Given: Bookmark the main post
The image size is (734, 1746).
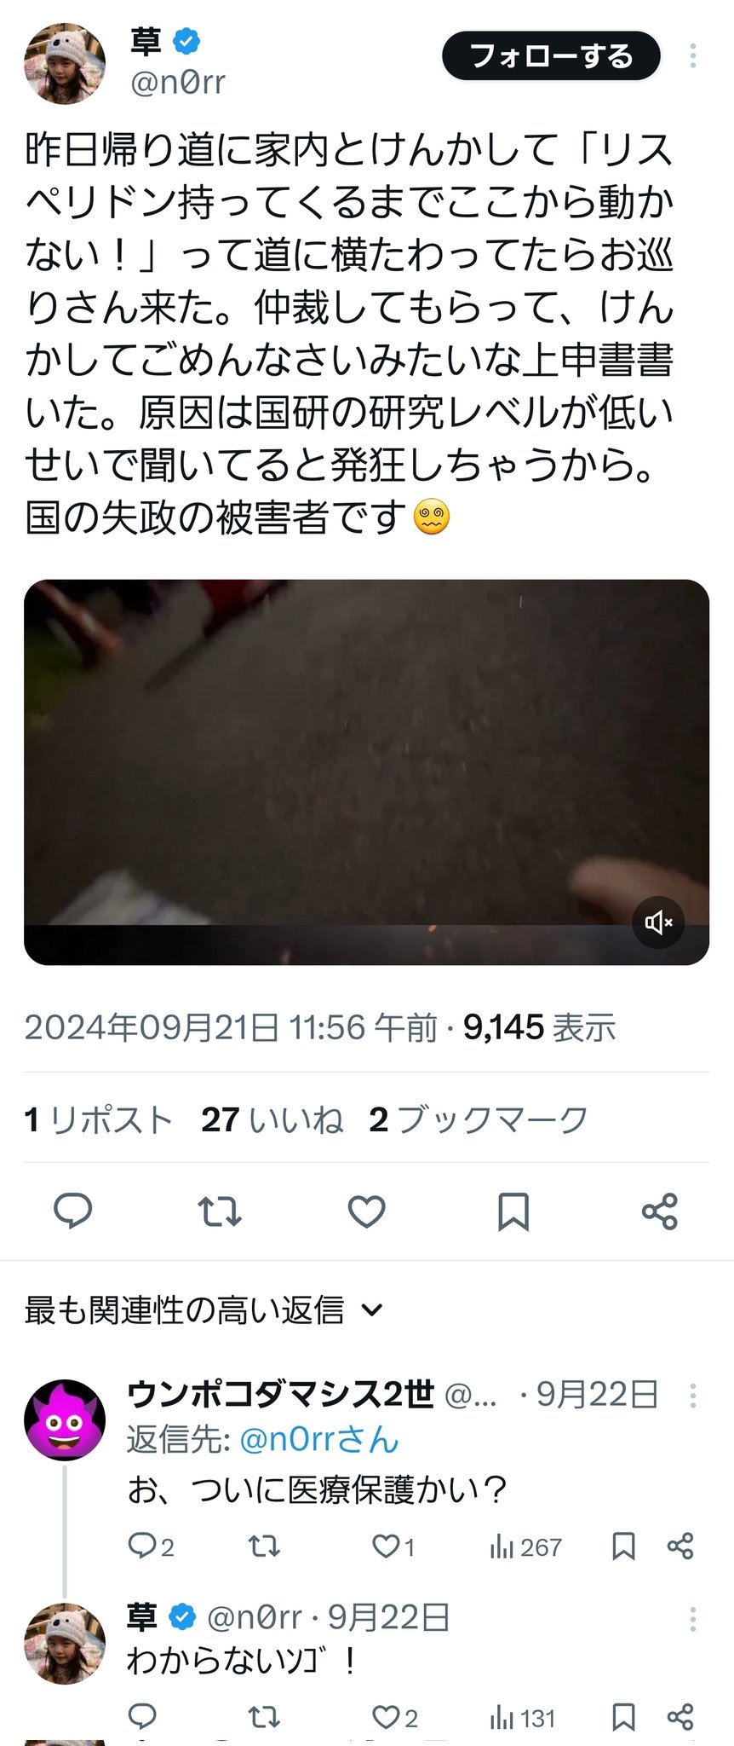Looking at the screenshot, I should click(513, 1211).
